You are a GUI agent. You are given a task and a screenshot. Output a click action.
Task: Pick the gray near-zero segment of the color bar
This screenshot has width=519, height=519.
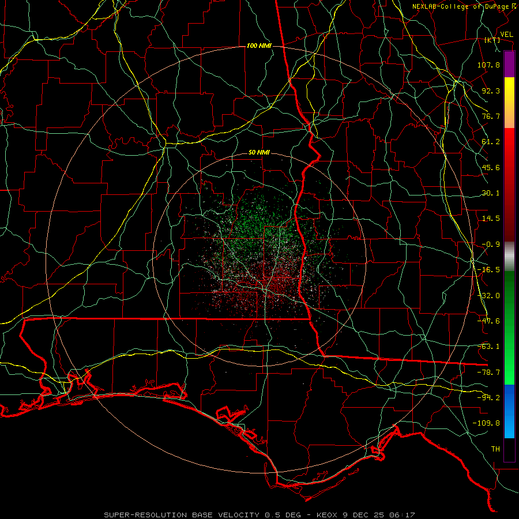[509, 257]
